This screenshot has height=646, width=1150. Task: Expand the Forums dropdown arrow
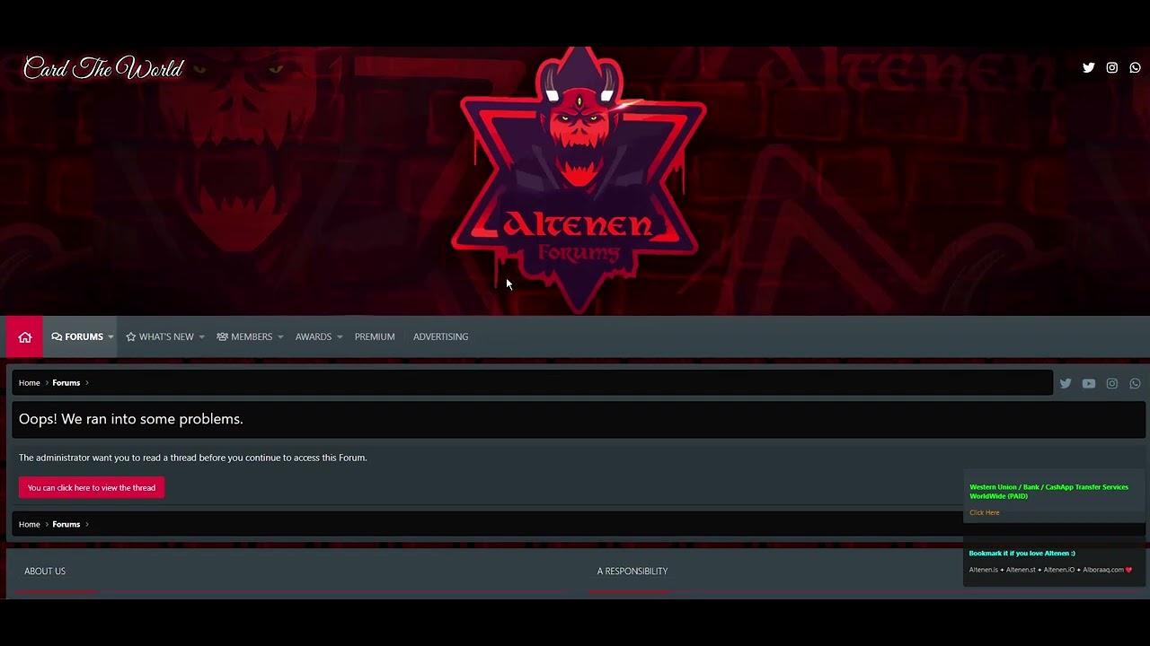pyautogui.click(x=111, y=337)
